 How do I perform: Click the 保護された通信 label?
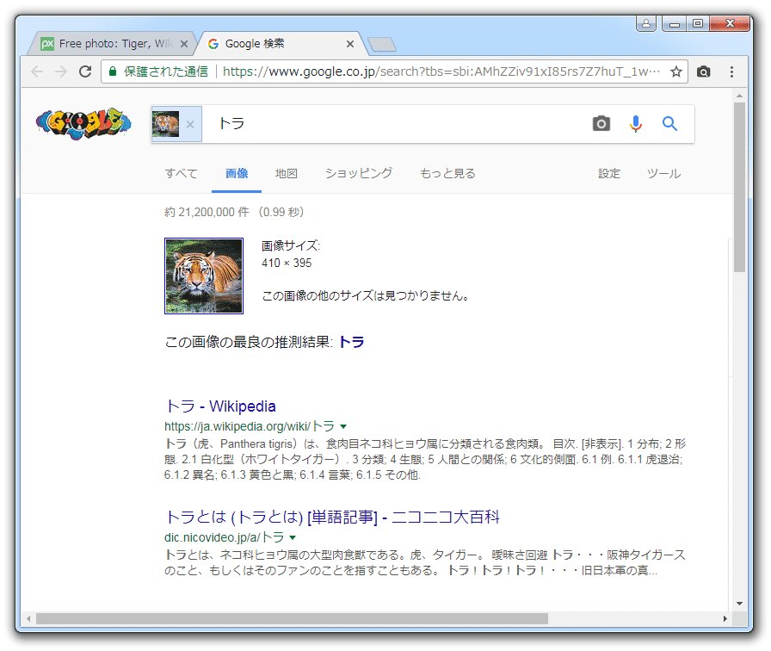point(166,71)
